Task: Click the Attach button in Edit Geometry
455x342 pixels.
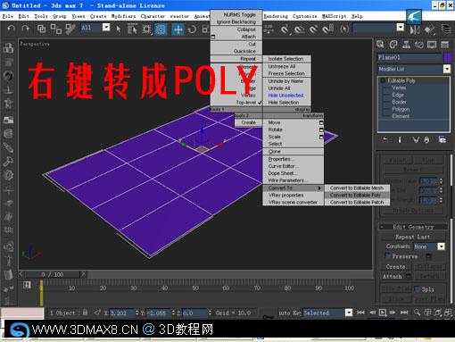Action: pos(392,276)
